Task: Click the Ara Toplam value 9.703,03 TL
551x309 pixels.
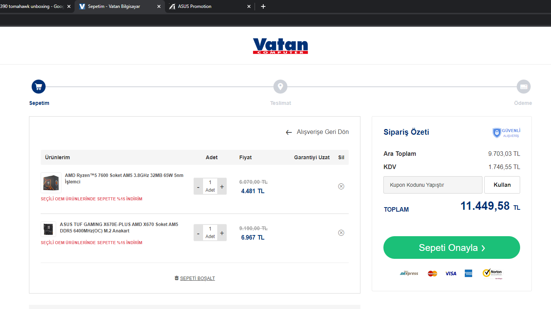Action: point(504,154)
